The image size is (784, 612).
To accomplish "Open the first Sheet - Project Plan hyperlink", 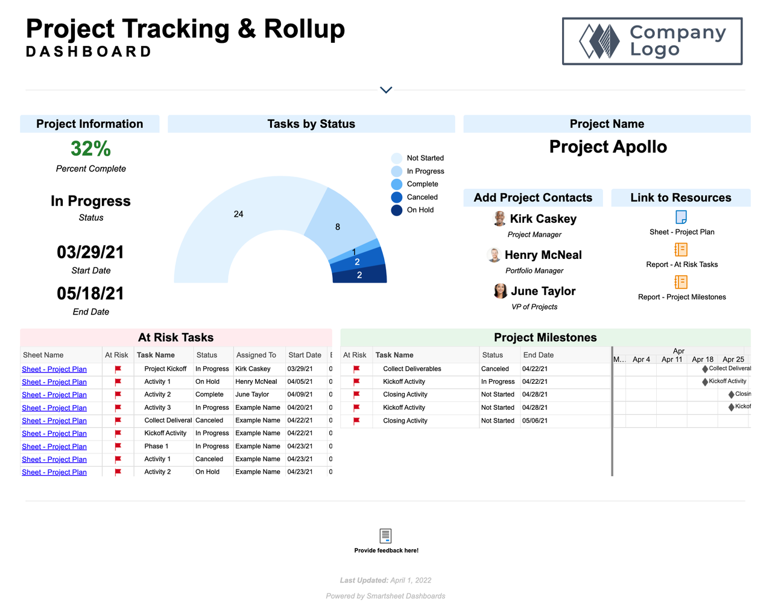I will tap(54, 369).
